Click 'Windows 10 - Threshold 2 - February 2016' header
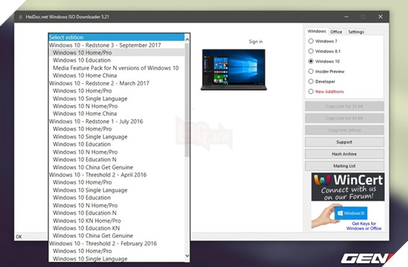The image size is (408, 267). point(117,244)
